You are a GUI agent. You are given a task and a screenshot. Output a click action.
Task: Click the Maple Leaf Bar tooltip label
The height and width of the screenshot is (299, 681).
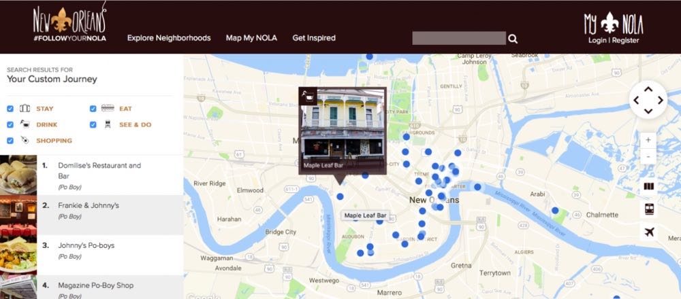(x=365, y=215)
